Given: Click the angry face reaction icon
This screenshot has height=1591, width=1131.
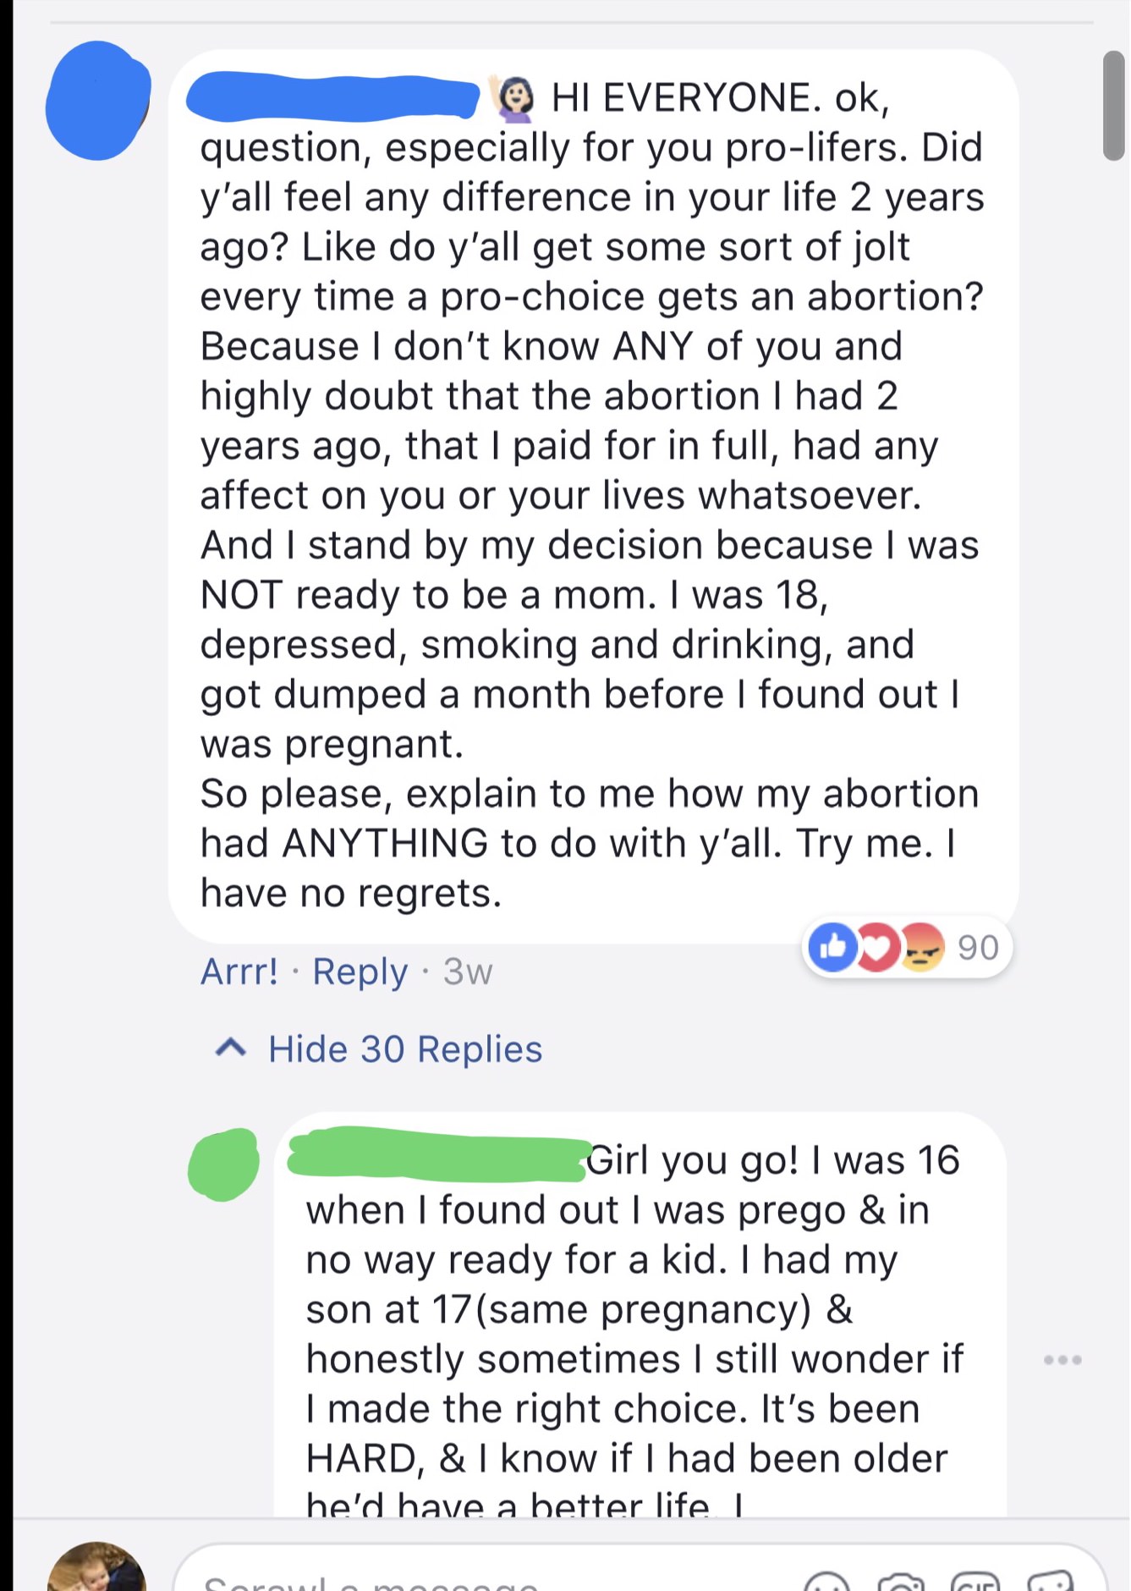Looking at the screenshot, I should tap(921, 947).
